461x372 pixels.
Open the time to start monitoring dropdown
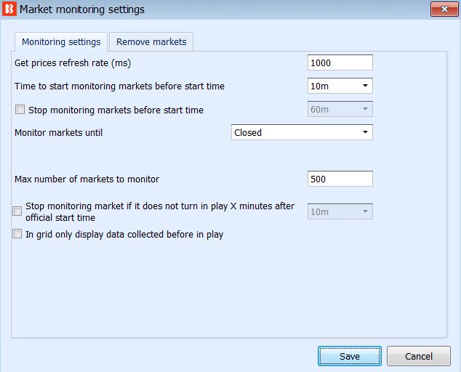[x=340, y=86]
